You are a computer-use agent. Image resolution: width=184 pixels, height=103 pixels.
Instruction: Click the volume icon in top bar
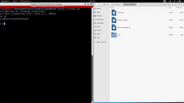click(x=177, y=1)
